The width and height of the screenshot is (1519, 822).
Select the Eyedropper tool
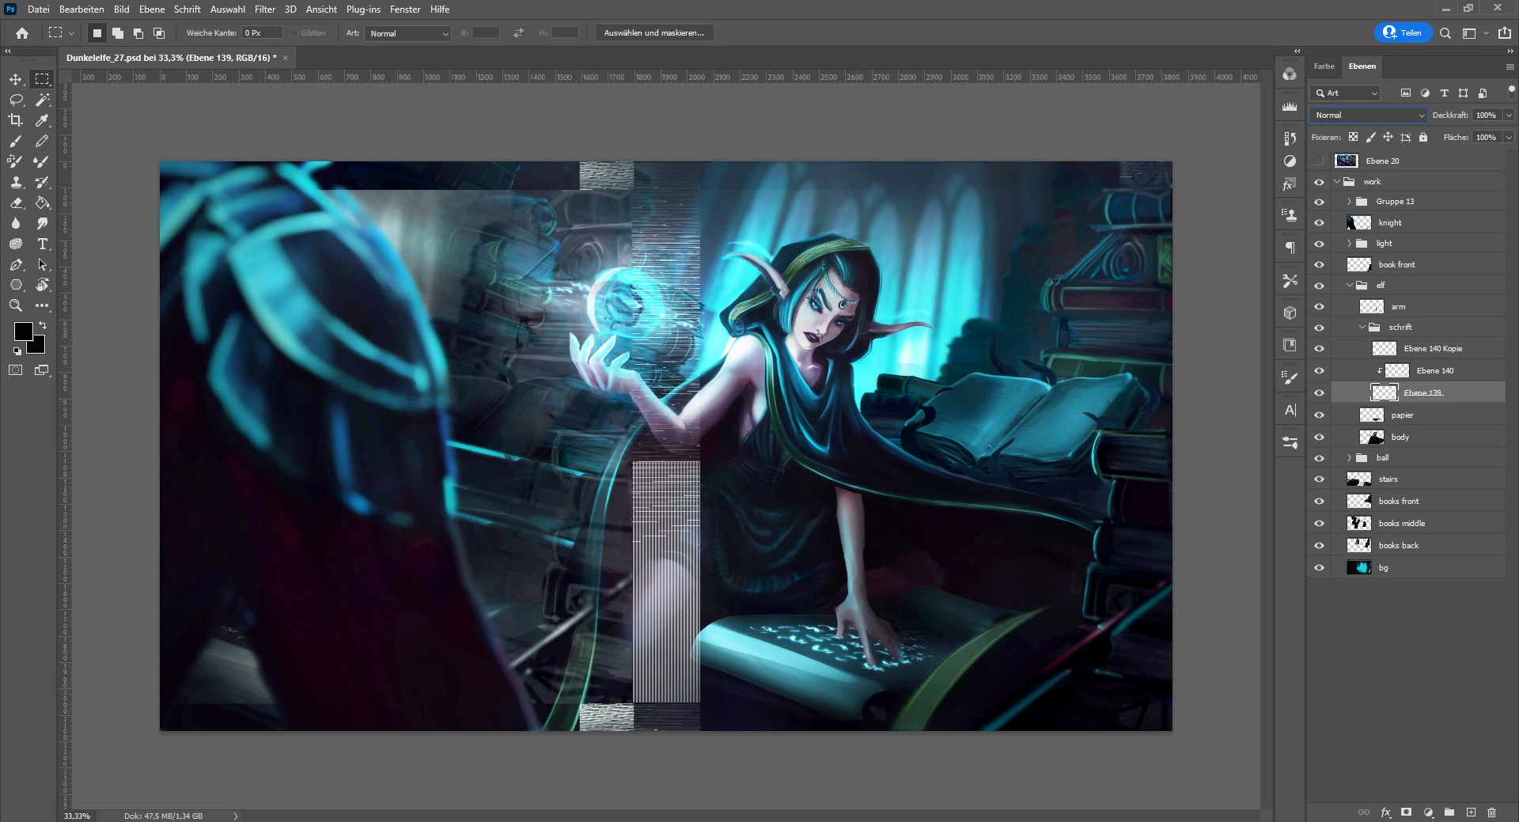click(x=42, y=120)
